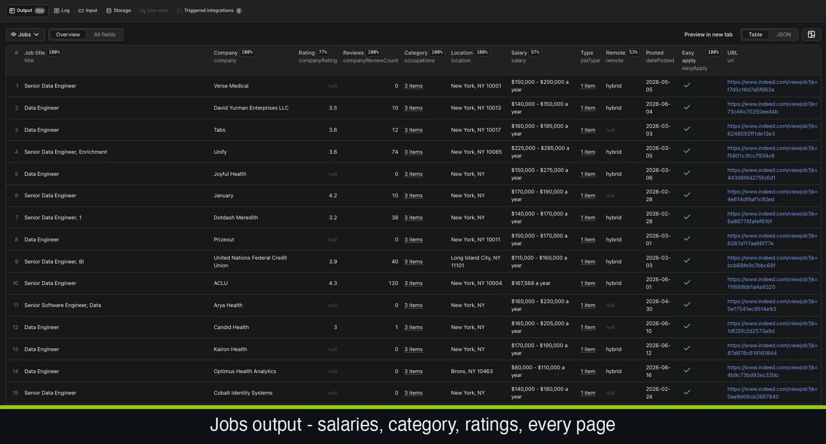The height and width of the screenshot is (444, 826).
Task: Click the Remote column header
Action: click(x=615, y=53)
